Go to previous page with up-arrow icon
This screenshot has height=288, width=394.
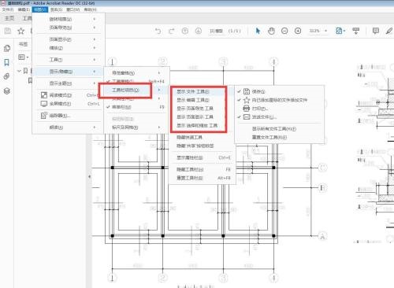pos(185,31)
